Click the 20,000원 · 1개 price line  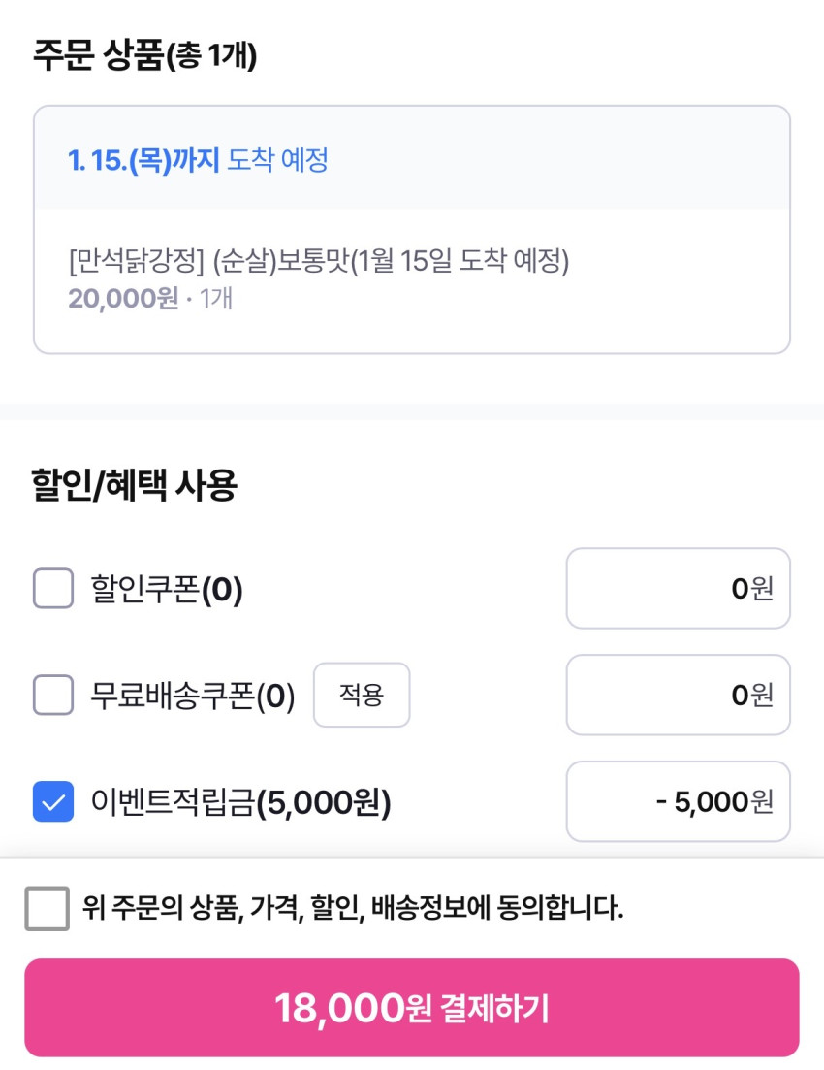pos(150,298)
